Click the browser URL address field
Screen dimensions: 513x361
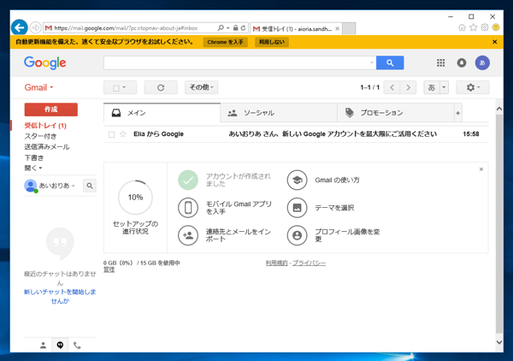131,28
